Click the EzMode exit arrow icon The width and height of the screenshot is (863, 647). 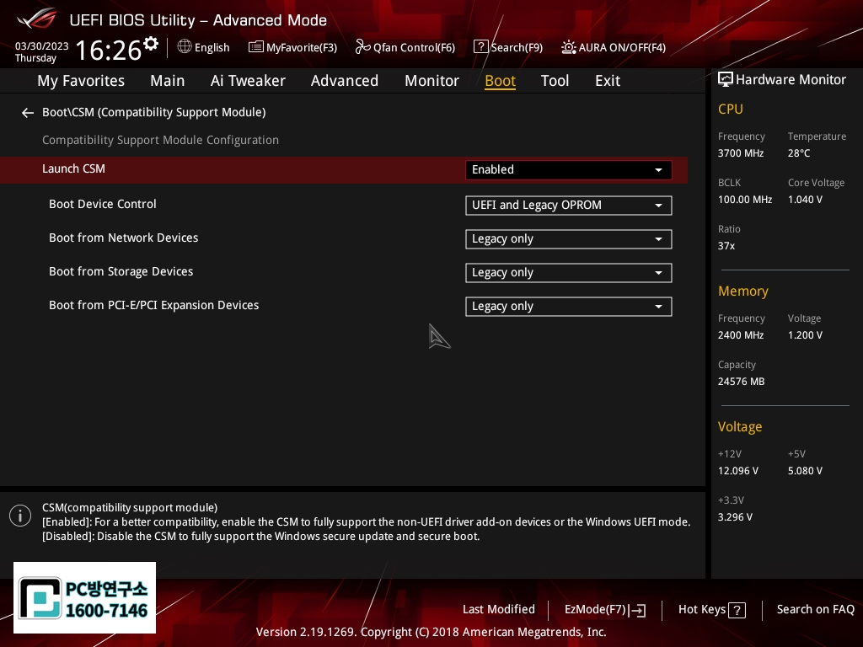click(637, 610)
